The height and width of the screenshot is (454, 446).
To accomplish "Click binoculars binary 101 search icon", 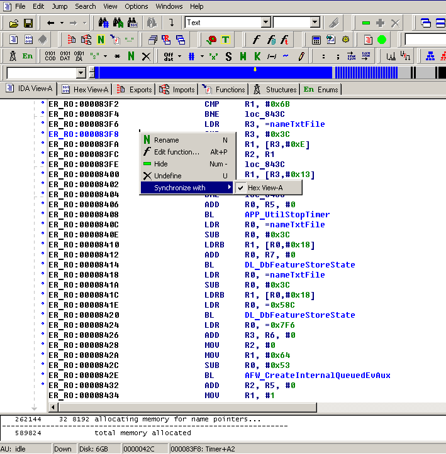I will pos(132,23).
